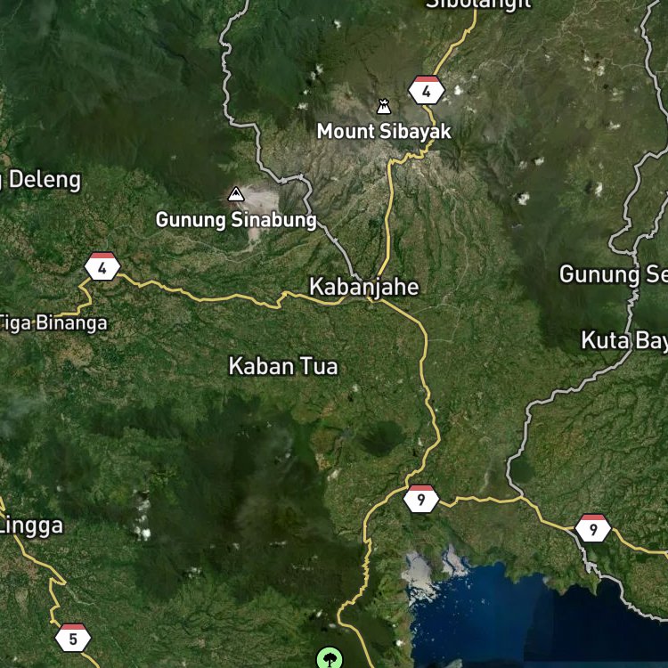Click the Gunung Sinabung label text
The height and width of the screenshot is (668, 668).
[236, 220]
